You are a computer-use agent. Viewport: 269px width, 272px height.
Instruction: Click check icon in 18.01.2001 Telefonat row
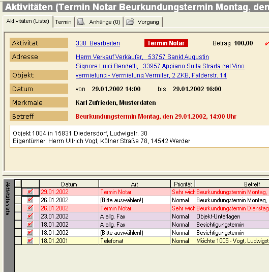click(x=30, y=240)
